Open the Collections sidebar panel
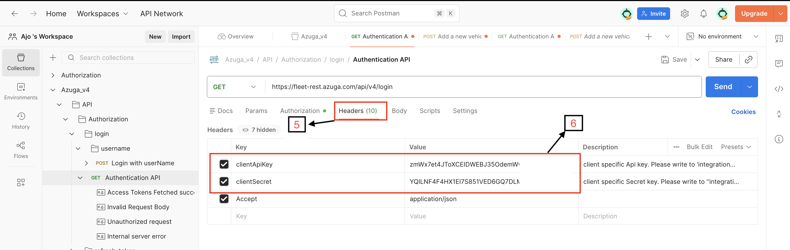Screen dimensions: 790x250 [21, 62]
